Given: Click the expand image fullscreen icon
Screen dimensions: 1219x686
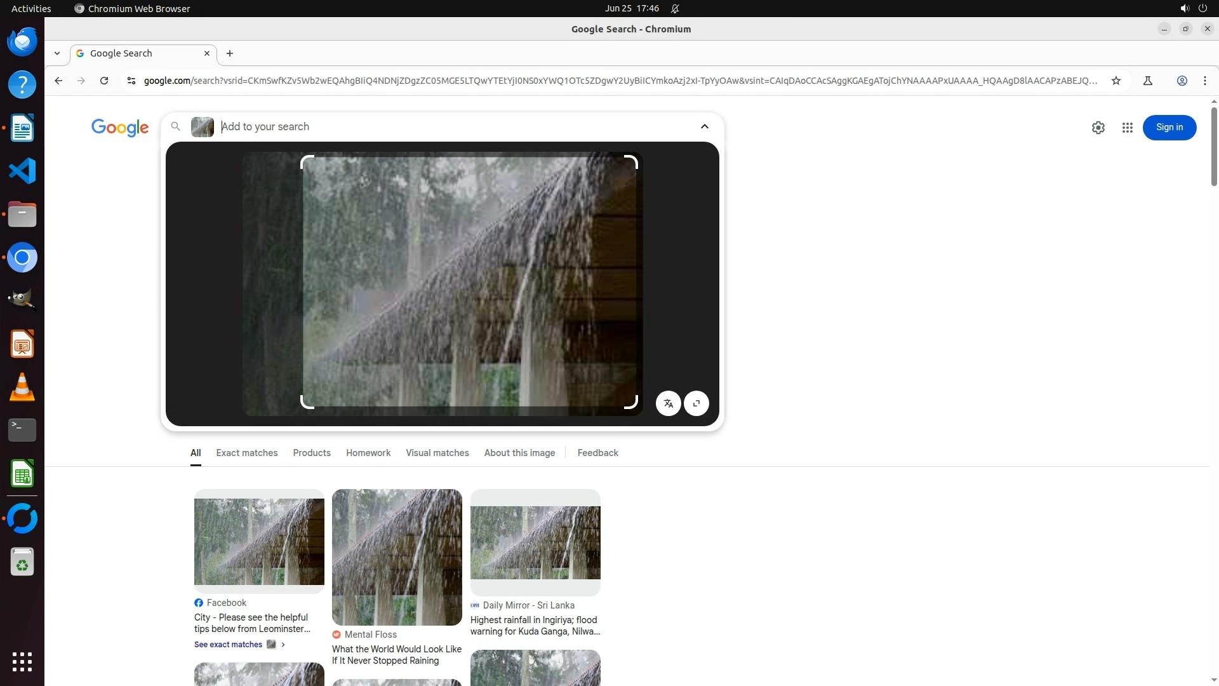Looking at the screenshot, I should click(x=696, y=403).
